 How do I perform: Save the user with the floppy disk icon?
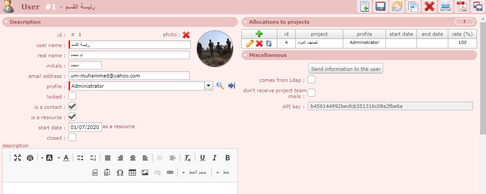tap(381, 7)
